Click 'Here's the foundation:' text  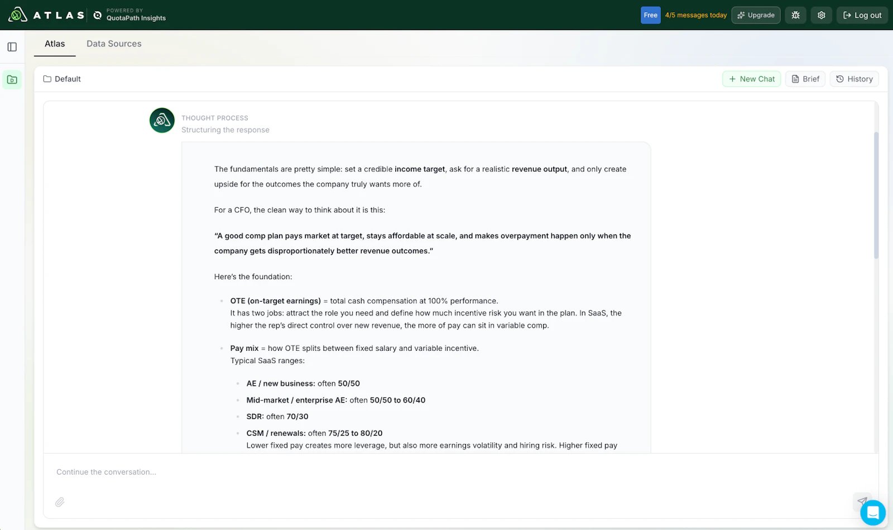click(253, 277)
